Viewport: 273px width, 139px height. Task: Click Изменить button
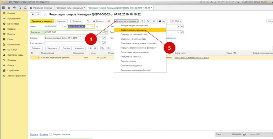click(x=79, y=48)
